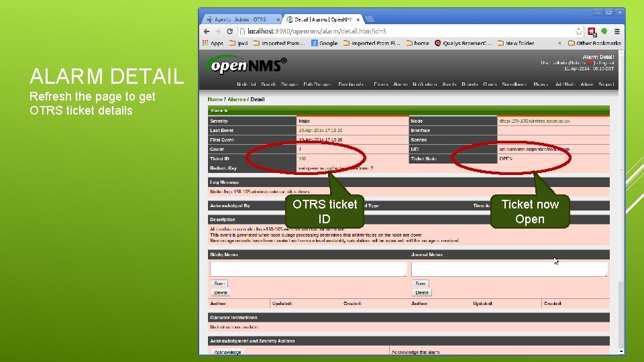Open the red extension icon in toolbar
Viewport: 644px width, 362px height.
[592, 32]
